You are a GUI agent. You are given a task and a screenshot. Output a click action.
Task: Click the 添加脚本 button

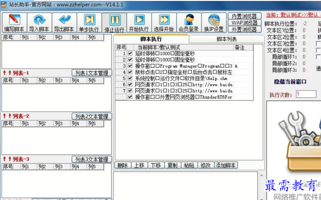pyautogui.click(x=226, y=166)
